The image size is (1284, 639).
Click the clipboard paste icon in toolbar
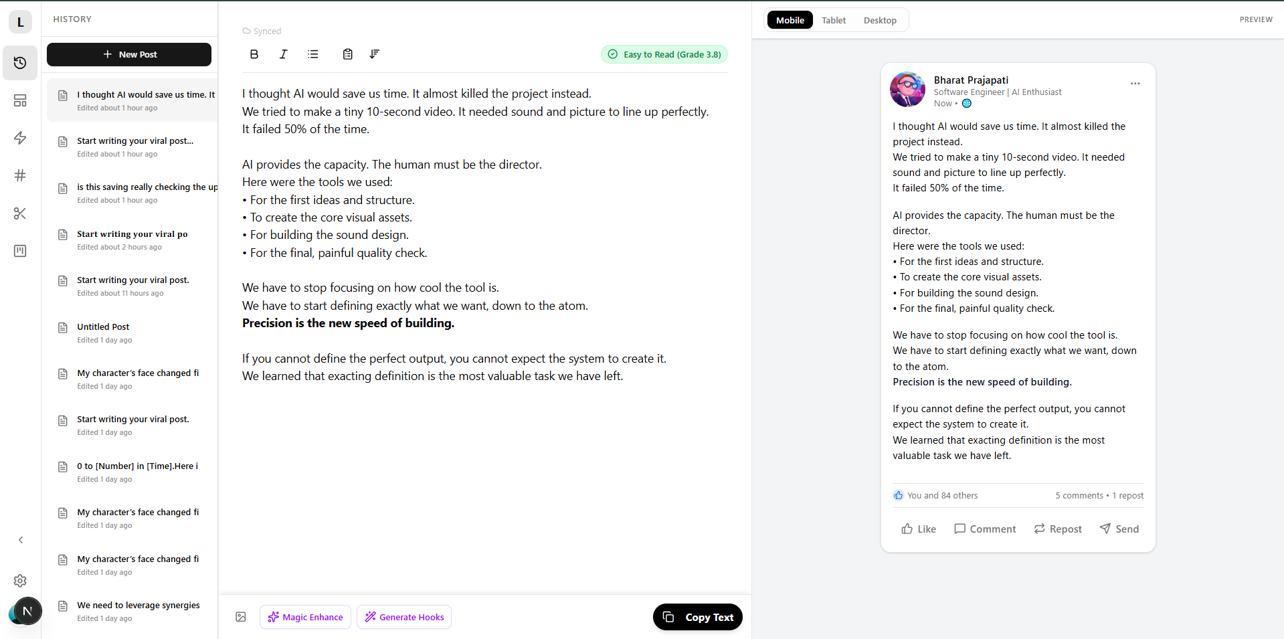(x=348, y=54)
